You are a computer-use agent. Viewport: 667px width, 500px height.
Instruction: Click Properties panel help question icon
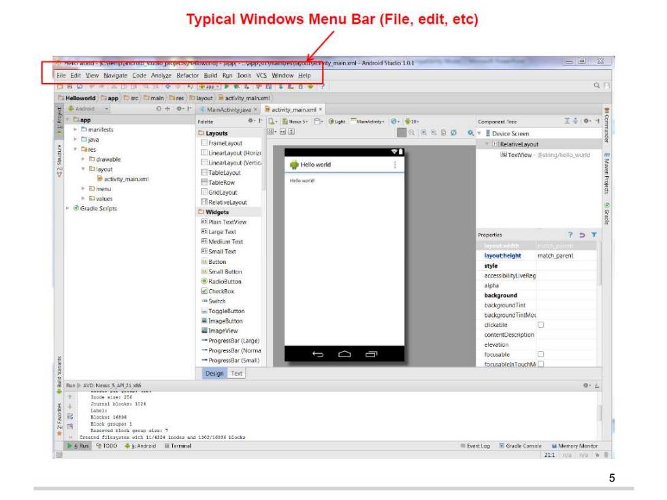(x=570, y=235)
